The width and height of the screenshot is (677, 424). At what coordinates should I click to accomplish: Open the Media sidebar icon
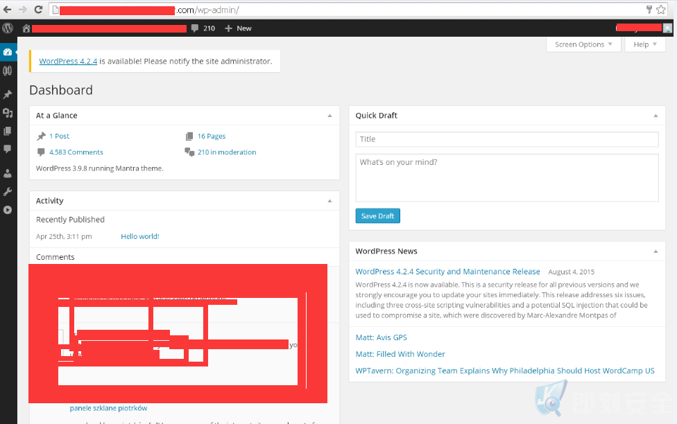click(x=8, y=113)
